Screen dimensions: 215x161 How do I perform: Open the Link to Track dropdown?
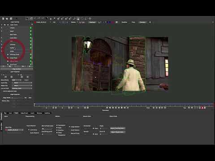(22, 88)
